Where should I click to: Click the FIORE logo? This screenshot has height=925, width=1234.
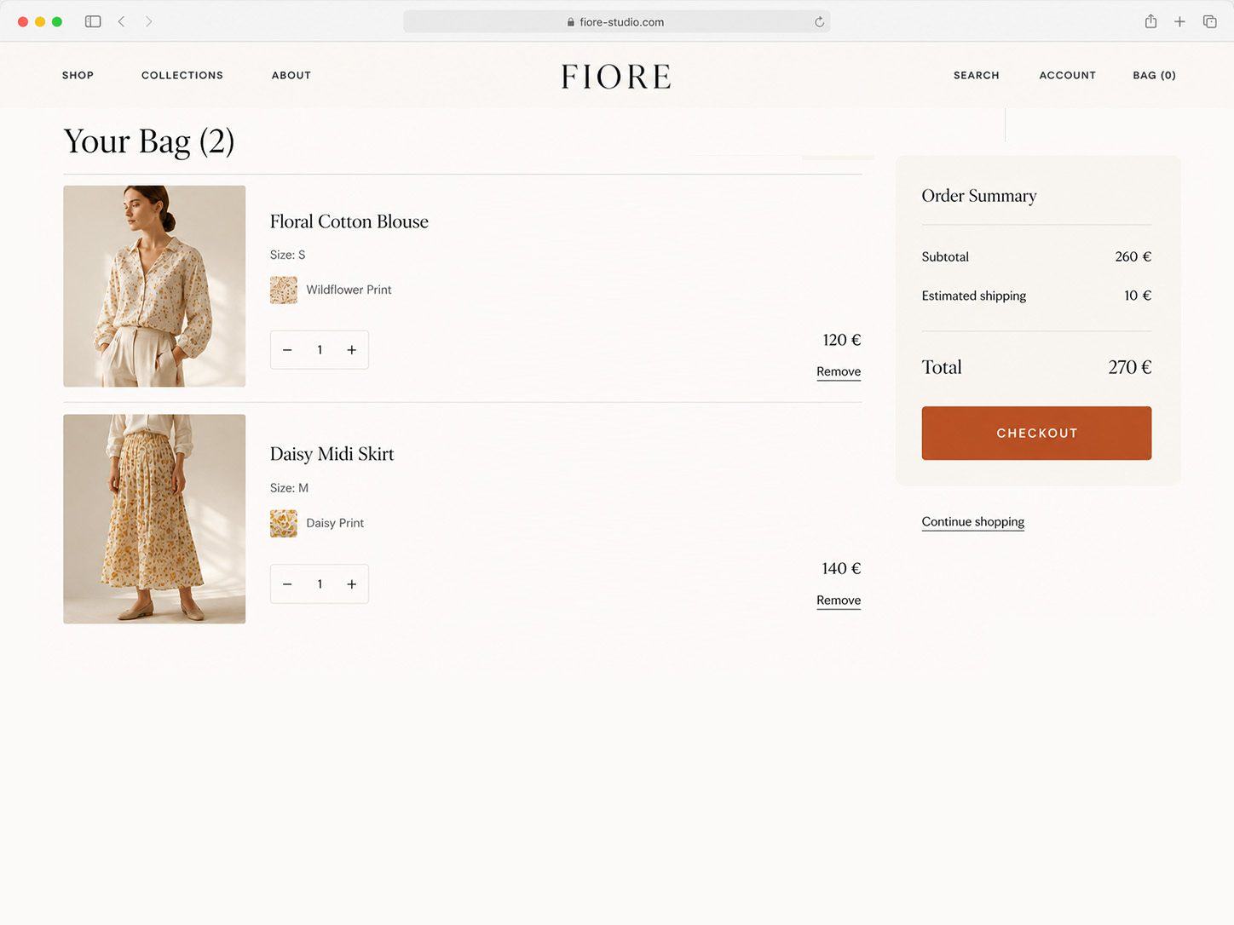click(x=616, y=77)
